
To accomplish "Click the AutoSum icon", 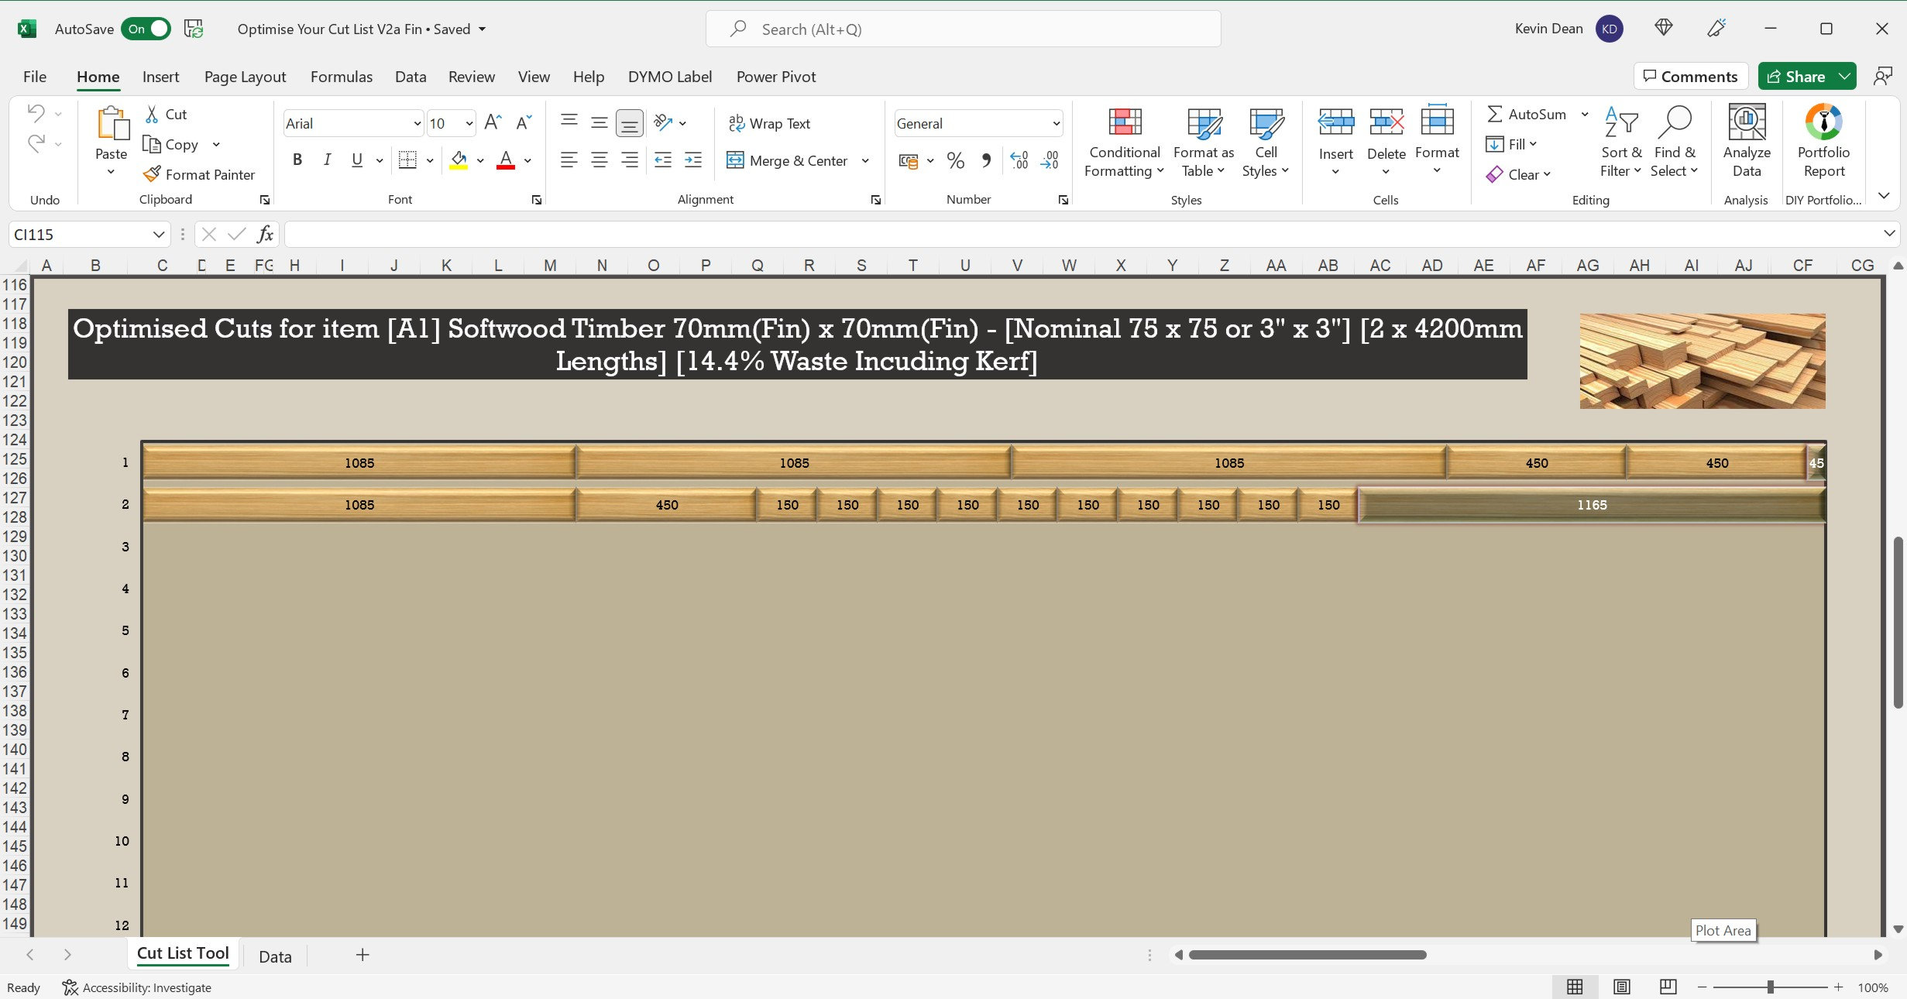I will 1495,113.
